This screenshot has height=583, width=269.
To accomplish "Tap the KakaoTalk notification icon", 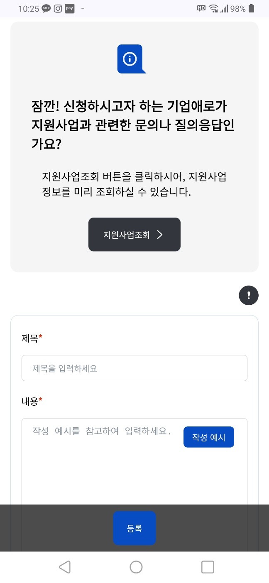I will [46, 9].
